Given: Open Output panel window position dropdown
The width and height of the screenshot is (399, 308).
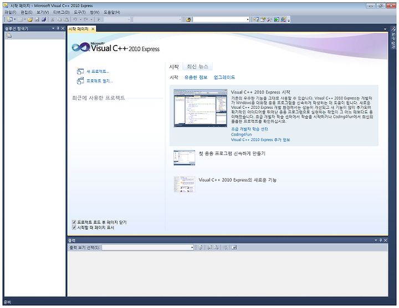Looking at the screenshot, I should pos(376,240).
